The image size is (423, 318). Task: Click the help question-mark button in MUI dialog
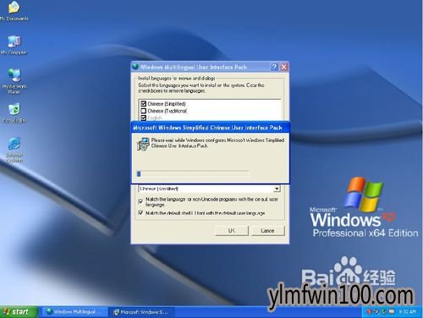[274, 67]
